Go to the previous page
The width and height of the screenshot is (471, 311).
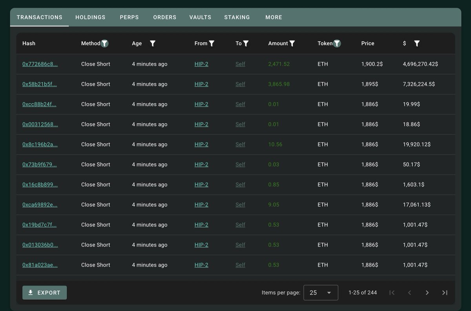pos(409,293)
